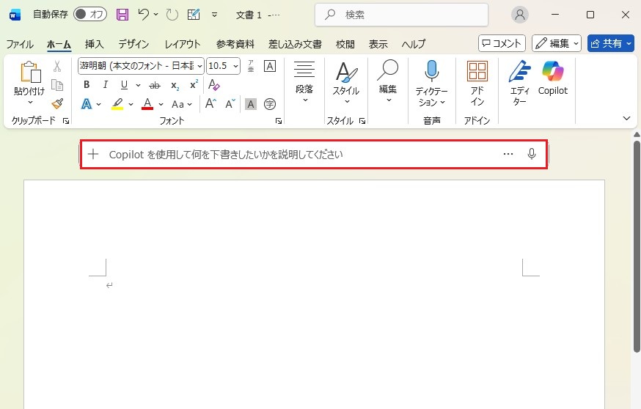Toggle Italic formatting
This screenshot has width=641, height=409.
(x=105, y=85)
